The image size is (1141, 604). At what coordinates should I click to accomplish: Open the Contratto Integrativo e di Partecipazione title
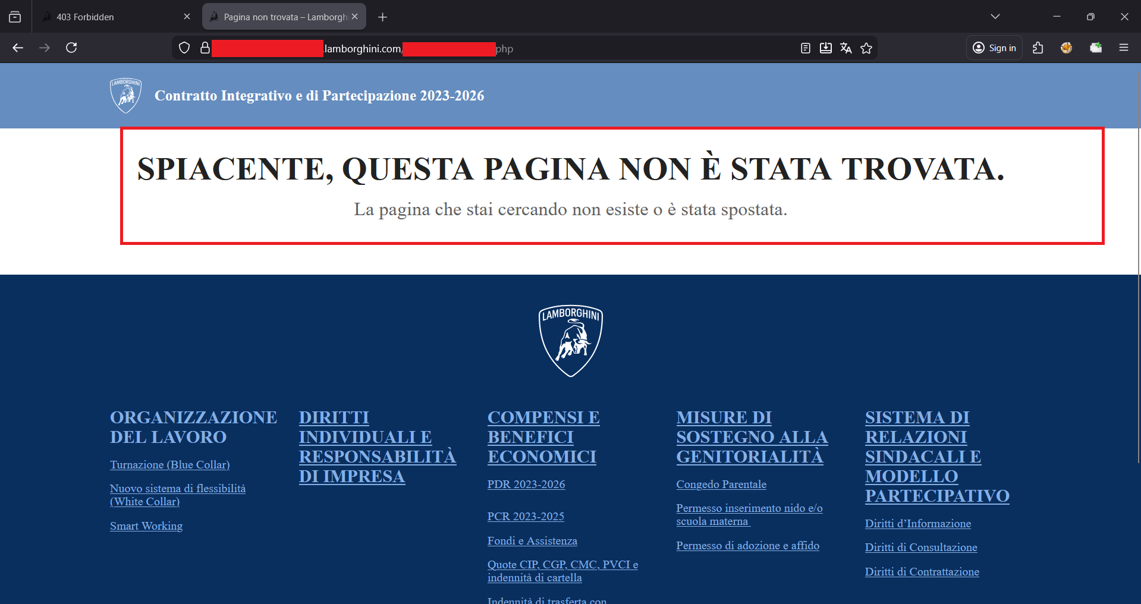[319, 96]
